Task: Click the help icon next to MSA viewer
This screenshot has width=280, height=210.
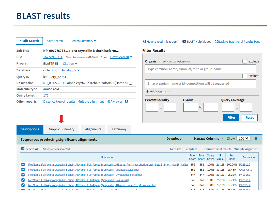Action: (127, 101)
